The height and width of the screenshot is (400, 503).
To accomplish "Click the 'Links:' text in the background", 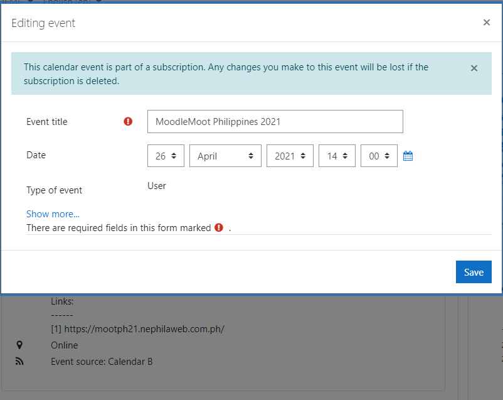I will click(x=62, y=301).
